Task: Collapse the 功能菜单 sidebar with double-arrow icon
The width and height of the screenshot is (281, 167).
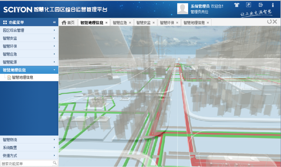Action: (x=54, y=22)
